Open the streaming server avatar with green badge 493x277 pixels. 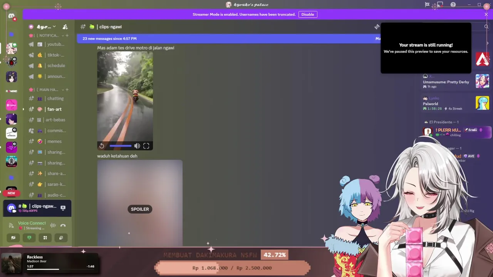(x=11, y=49)
